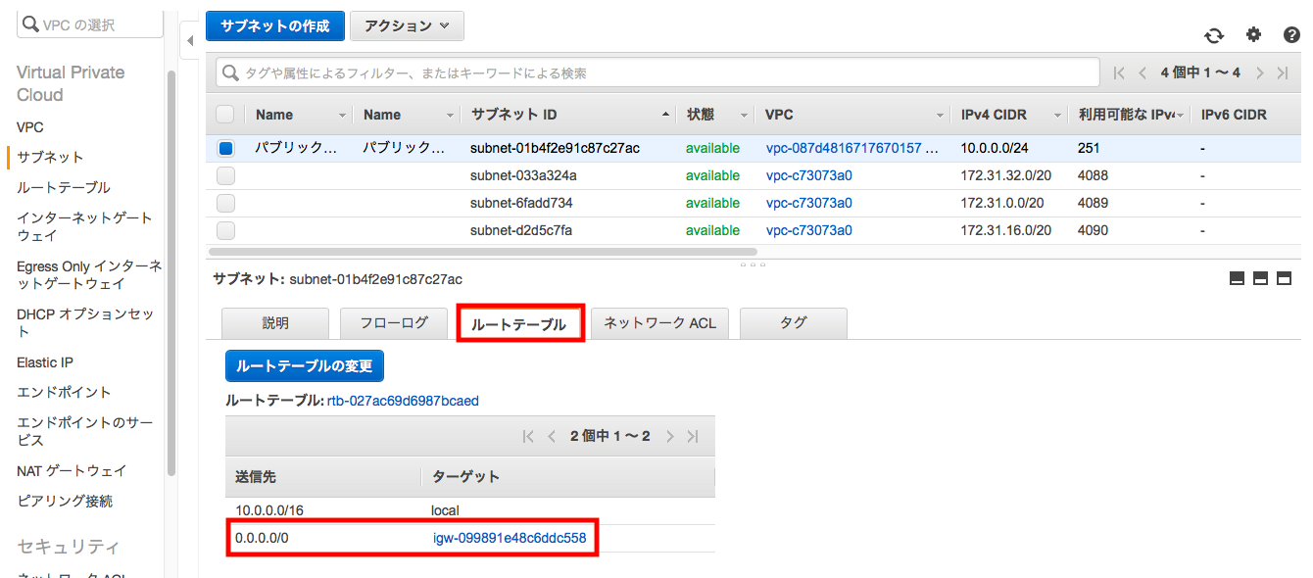Go to next page of routes list
1313x578 pixels.
[x=670, y=436]
